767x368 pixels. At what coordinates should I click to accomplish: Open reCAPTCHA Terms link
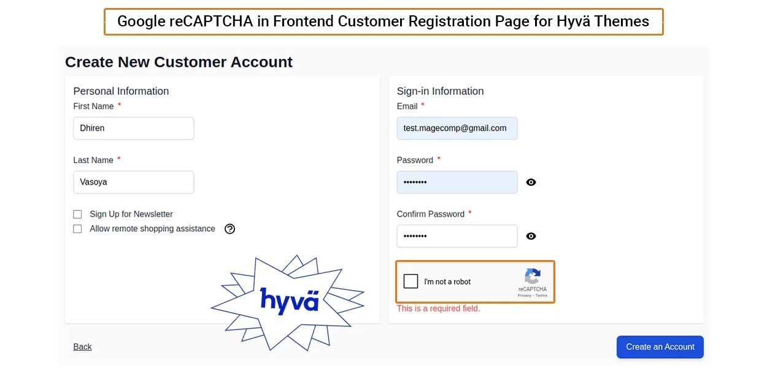[x=541, y=296]
